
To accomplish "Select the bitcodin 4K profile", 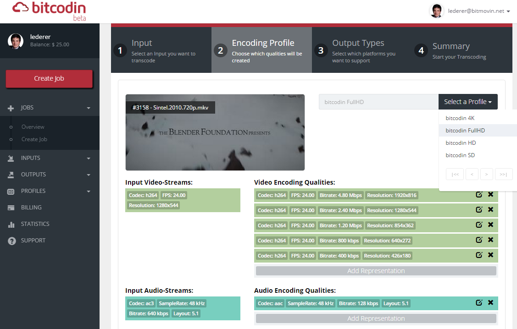I will coord(460,118).
